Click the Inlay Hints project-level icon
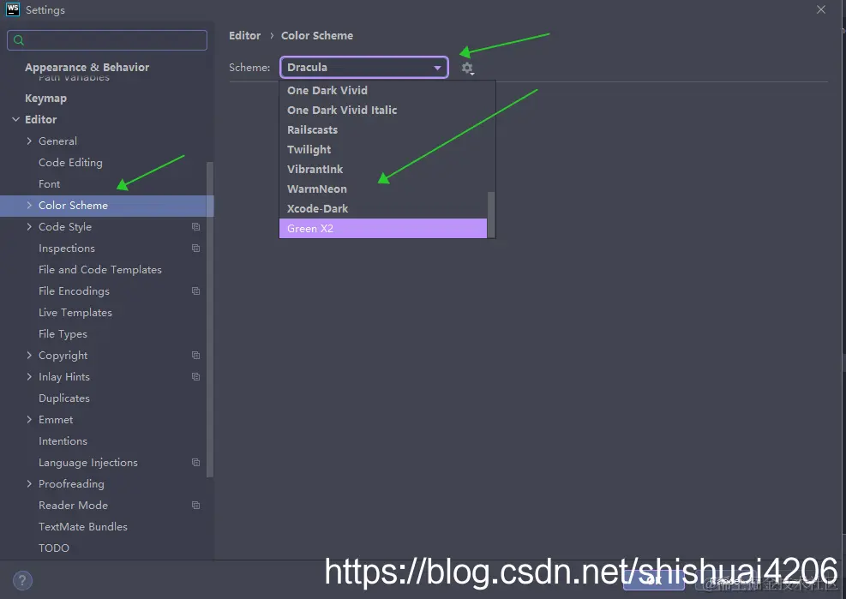Viewport: 846px width, 599px height. 195,377
